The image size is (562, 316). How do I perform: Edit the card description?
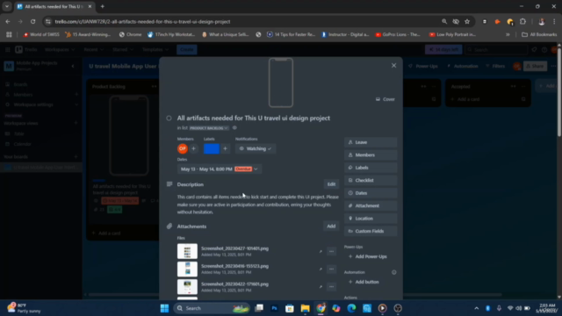pyautogui.click(x=331, y=184)
